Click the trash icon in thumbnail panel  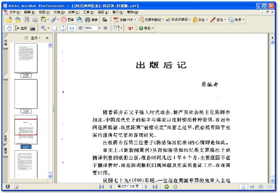(x=26, y=38)
